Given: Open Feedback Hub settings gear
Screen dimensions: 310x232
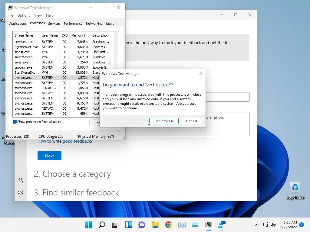Looking at the screenshot, I should [21, 192].
